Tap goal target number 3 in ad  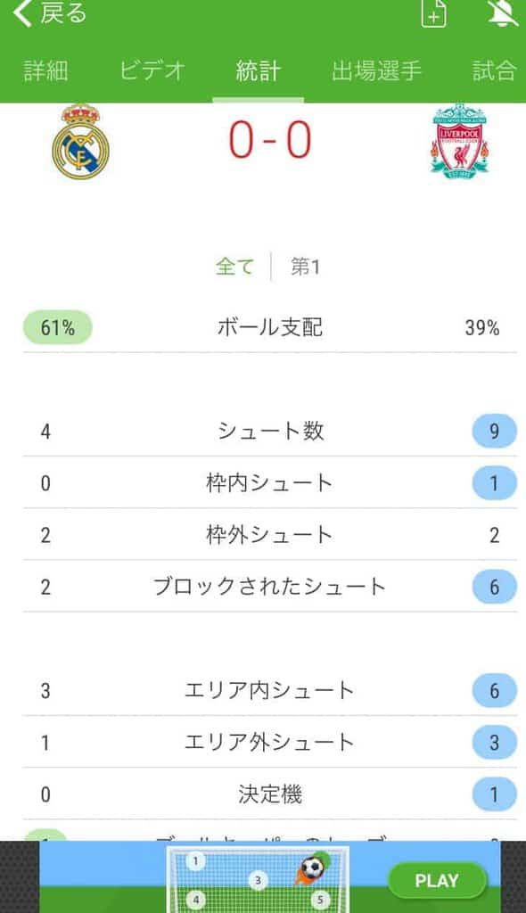[x=258, y=880]
